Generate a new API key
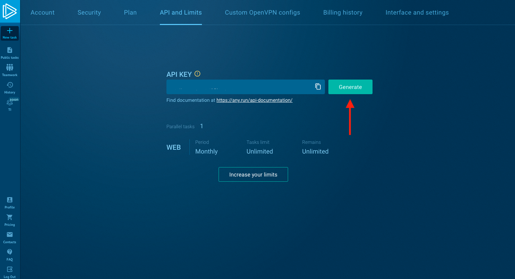The height and width of the screenshot is (279, 515). [350, 87]
